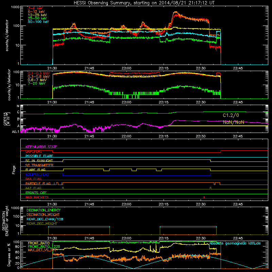272x272 pixels.
Task: Click the GAP_FLAG label
Action: pyautogui.click(x=33, y=151)
